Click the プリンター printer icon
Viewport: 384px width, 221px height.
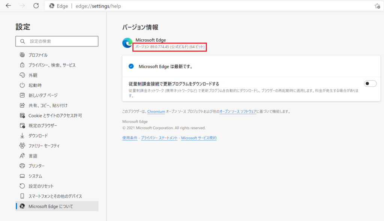[22, 165]
